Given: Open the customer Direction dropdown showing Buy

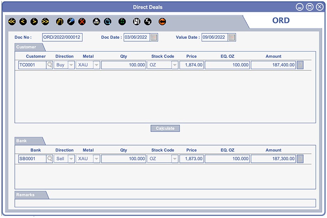Looking at the screenshot, I should (71, 65).
